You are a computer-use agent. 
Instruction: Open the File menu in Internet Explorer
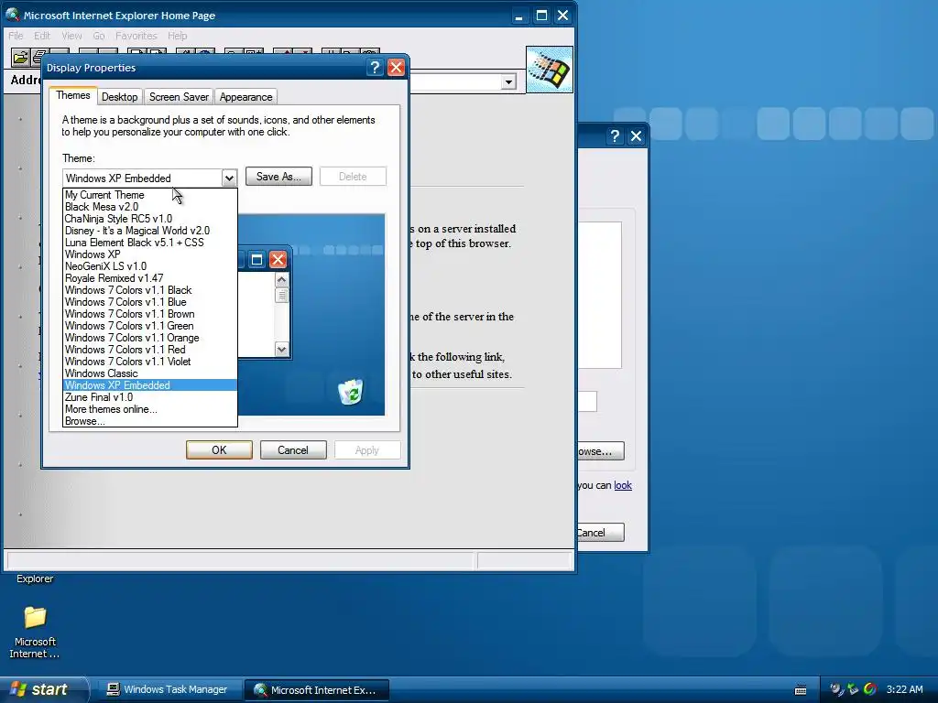pyautogui.click(x=16, y=36)
